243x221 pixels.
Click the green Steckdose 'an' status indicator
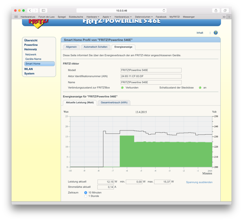point(200,88)
